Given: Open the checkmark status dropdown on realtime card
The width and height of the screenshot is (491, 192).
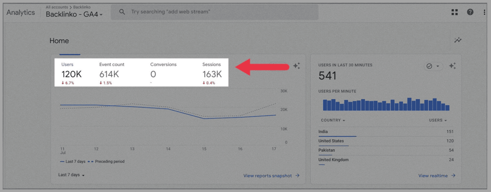Looking at the screenshot, I should pyautogui.click(x=433, y=66).
